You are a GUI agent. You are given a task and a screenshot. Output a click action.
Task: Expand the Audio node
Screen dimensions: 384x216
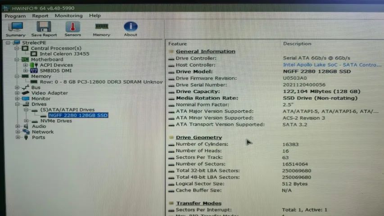(18, 126)
